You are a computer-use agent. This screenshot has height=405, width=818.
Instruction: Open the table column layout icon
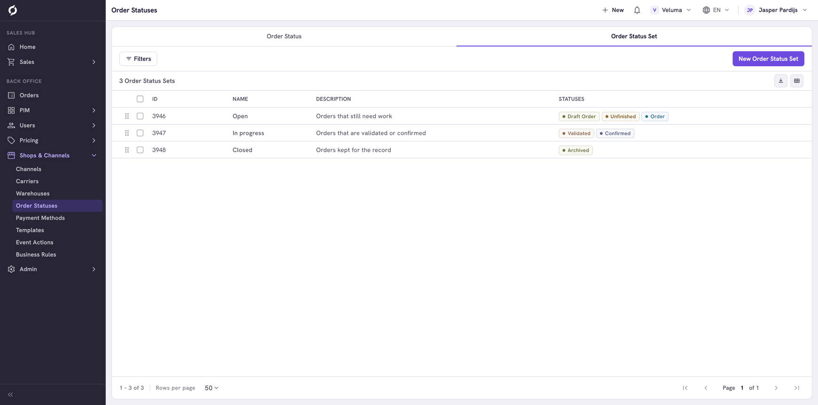(797, 81)
